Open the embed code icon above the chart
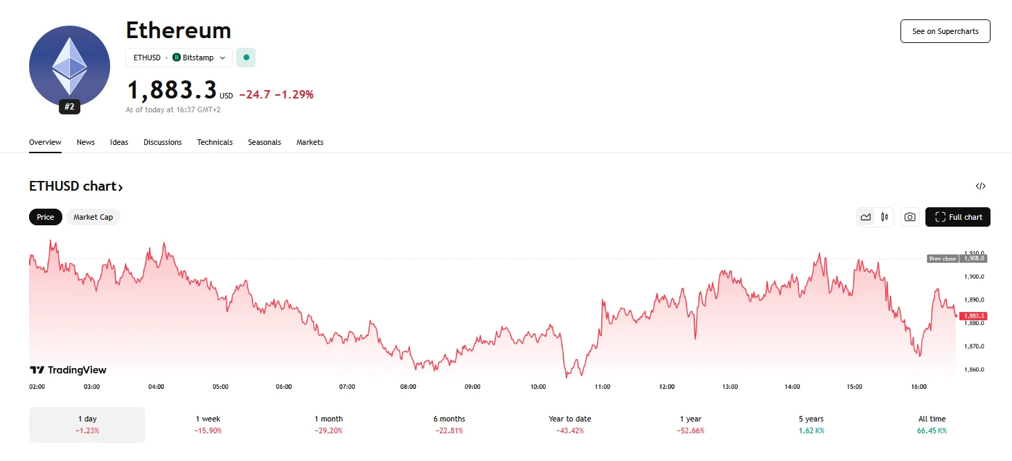 981,186
